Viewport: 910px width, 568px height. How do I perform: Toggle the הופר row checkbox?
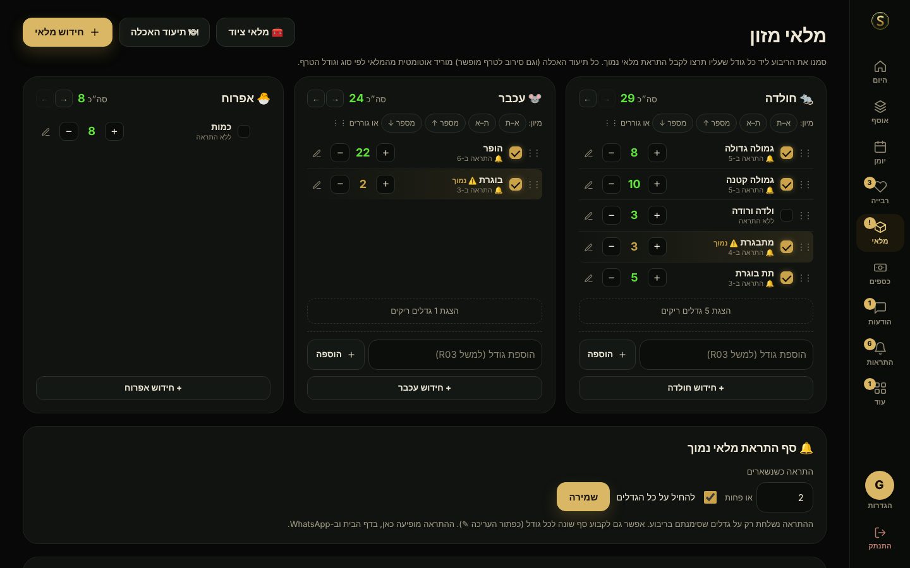[x=516, y=153]
